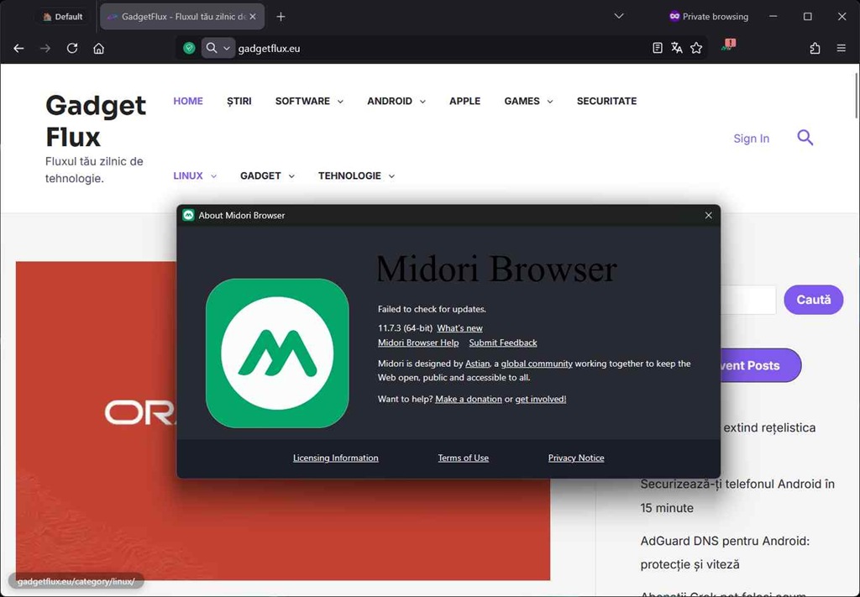Open the APPLE menu item

[465, 101]
